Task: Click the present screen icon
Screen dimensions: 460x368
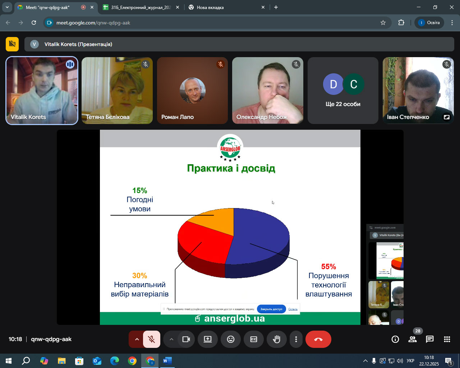Action: click(x=208, y=339)
